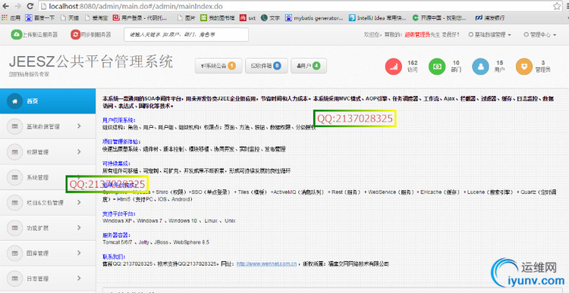Click the keyword search input field
This screenshot has height=293, width=569.
tap(186, 34)
